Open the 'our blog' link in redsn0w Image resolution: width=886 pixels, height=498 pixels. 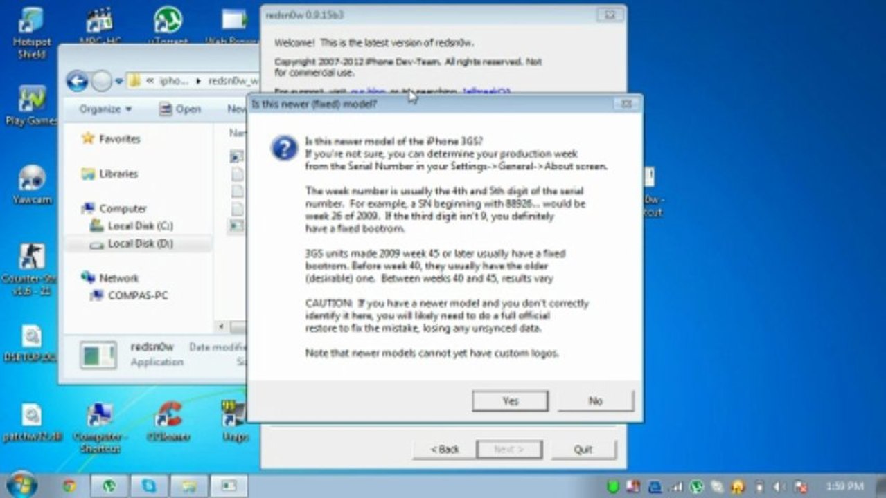tap(368, 91)
